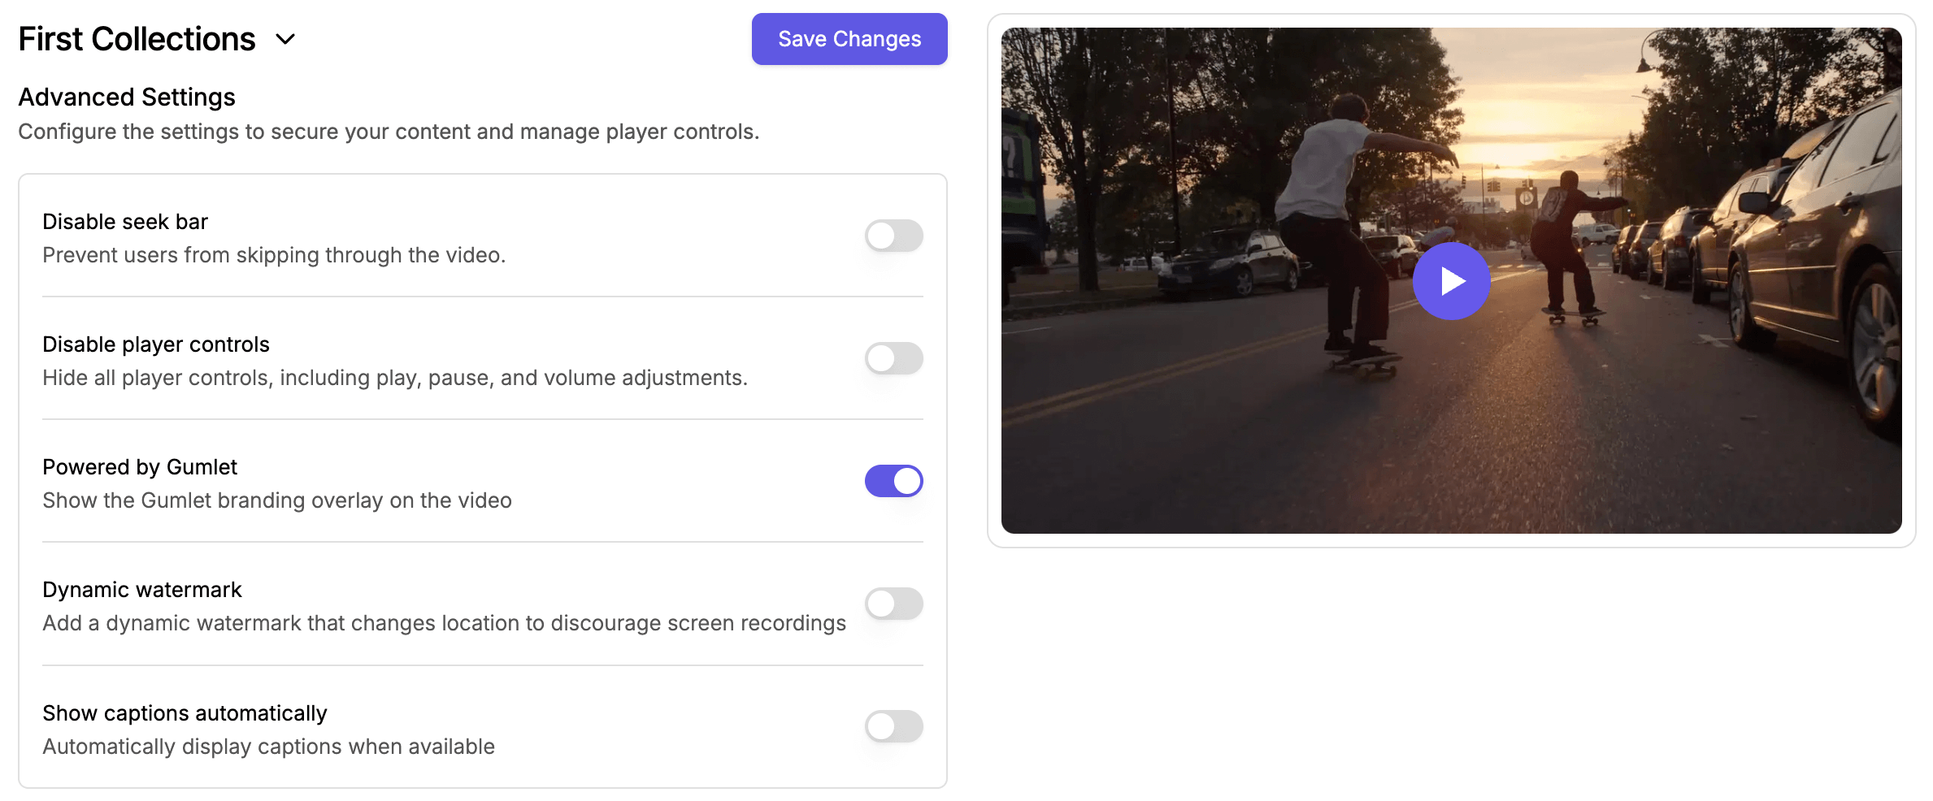Click the Advanced Settings heading
This screenshot has height=801, width=1933.
127,97
